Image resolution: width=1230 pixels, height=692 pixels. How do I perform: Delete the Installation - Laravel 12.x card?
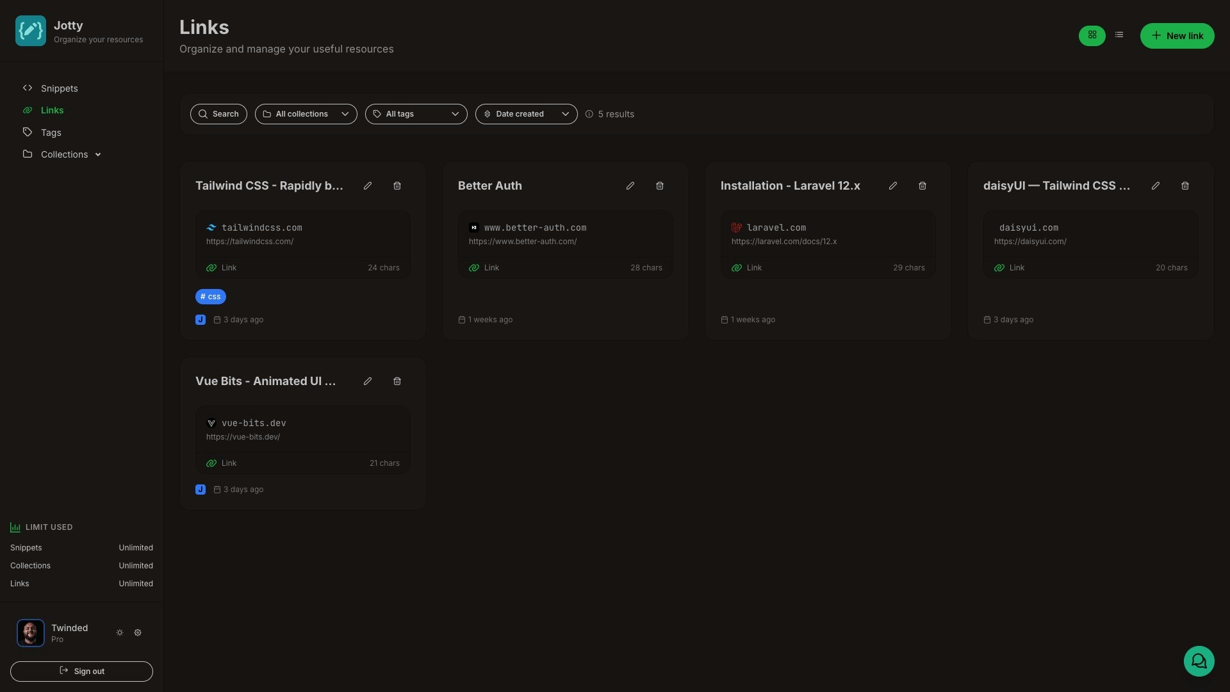click(x=922, y=186)
